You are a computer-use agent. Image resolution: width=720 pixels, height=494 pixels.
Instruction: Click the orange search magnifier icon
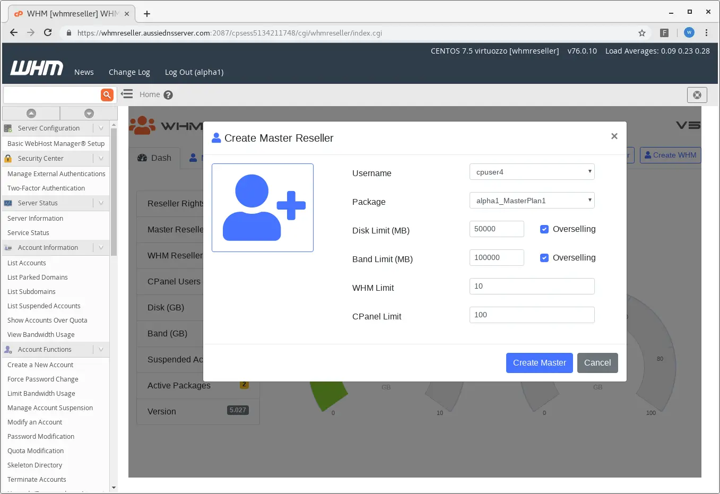point(107,95)
